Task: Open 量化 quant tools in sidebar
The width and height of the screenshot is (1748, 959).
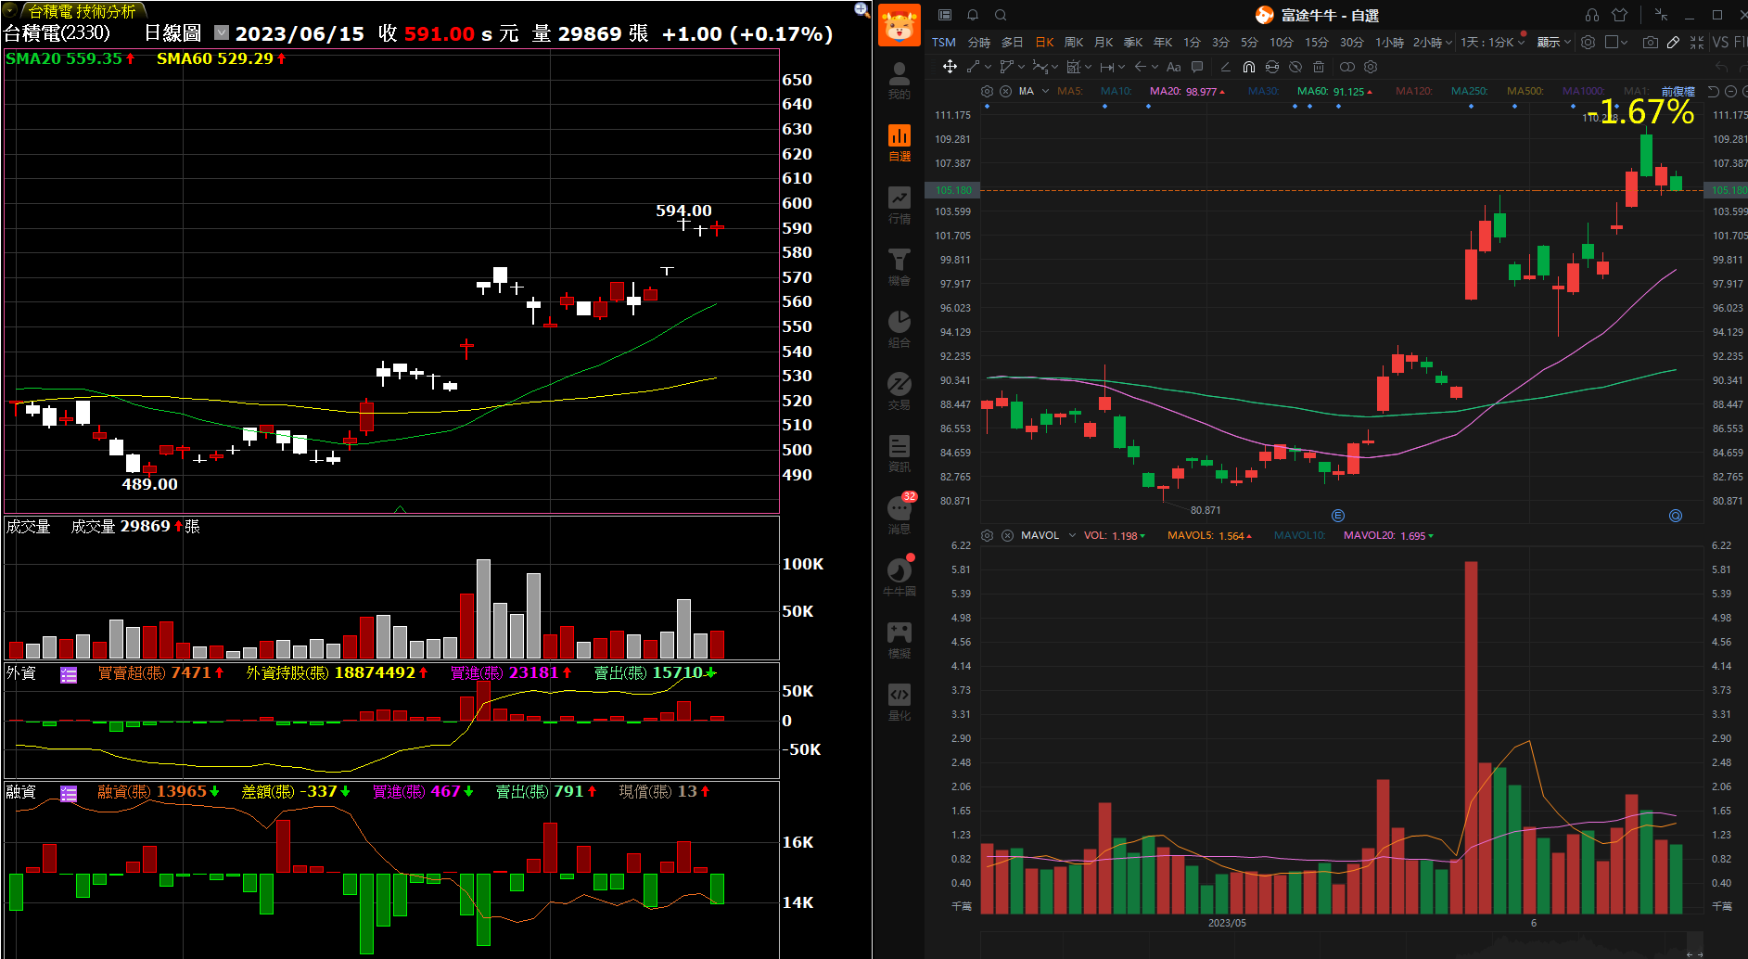Action: coord(899,702)
